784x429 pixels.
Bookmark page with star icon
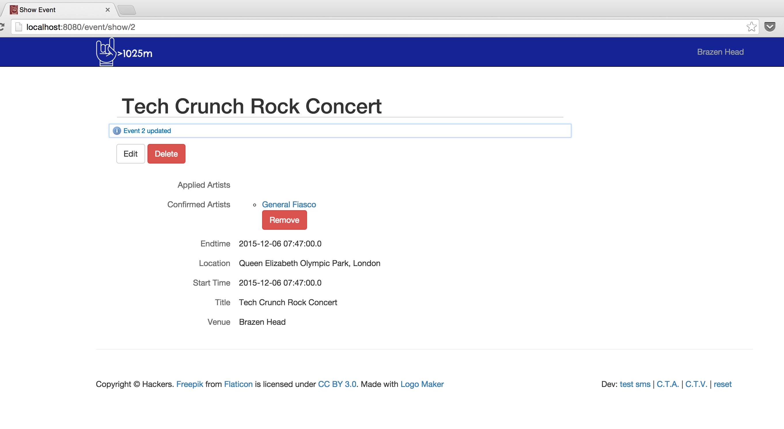pos(751,27)
